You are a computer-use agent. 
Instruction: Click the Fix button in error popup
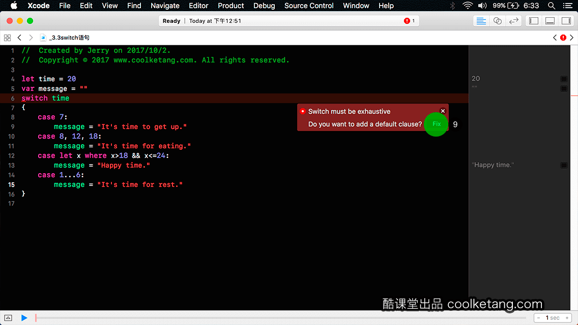click(x=437, y=124)
